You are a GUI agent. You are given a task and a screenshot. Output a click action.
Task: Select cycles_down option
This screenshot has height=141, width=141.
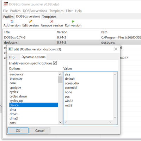point(33,96)
